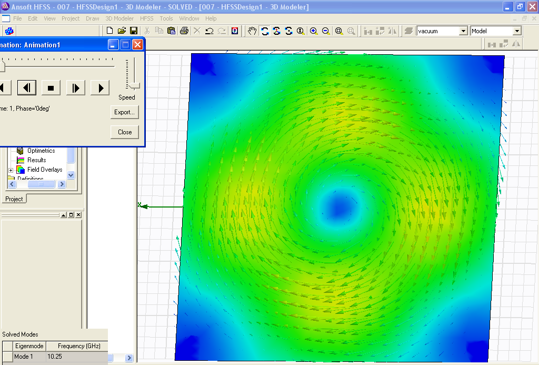Click the Mirror objects icon in the toolbar
This screenshot has height=365, width=539.
(x=392, y=31)
